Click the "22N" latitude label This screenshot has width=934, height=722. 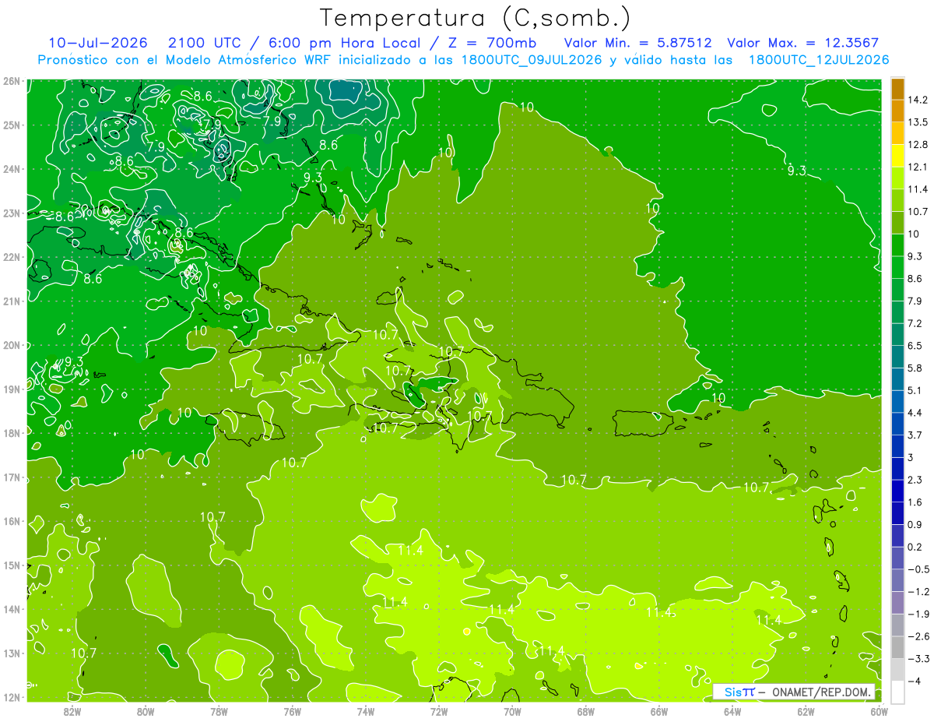tap(11, 257)
